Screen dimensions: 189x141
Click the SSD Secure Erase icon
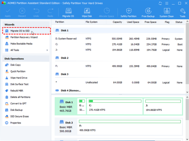(x=7, y=116)
